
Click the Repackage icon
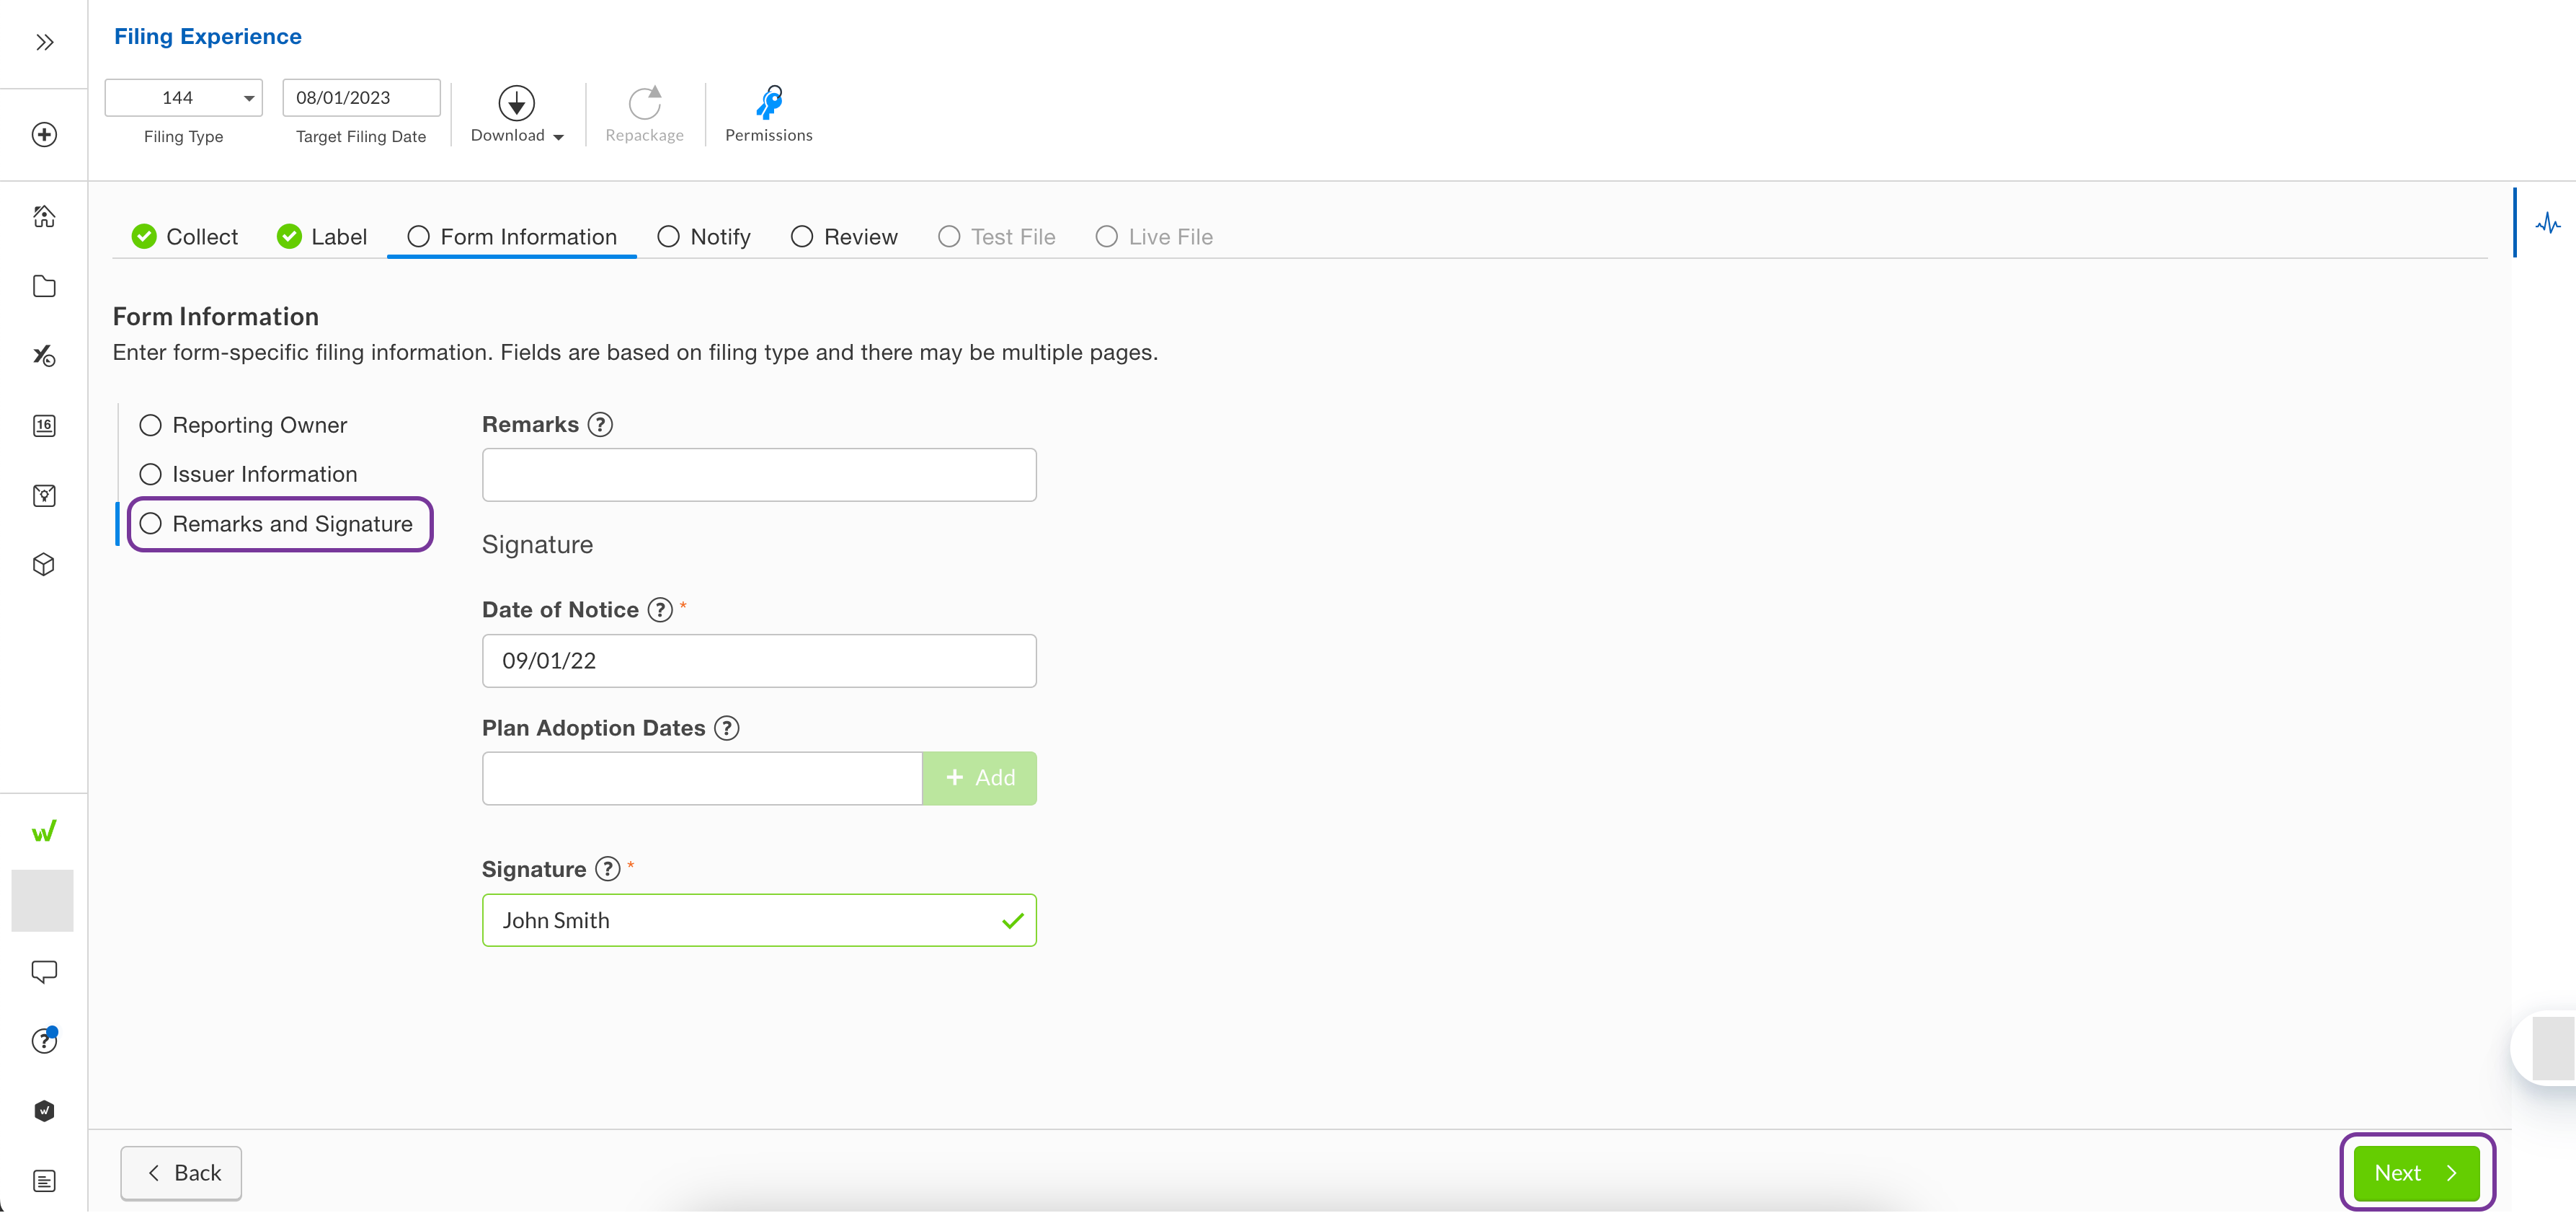point(644,101)
